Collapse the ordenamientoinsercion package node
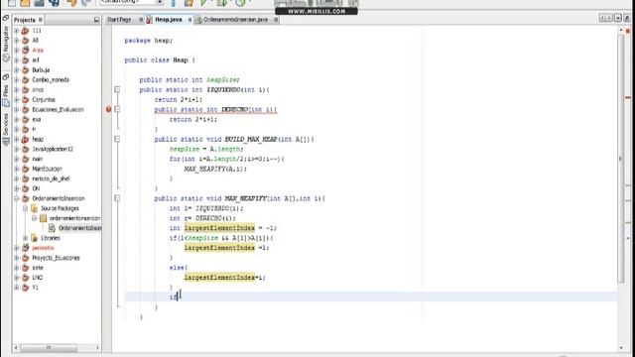 pyautogui.click(x=34, y=218)
